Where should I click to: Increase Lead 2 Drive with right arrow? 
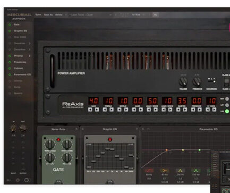pyautogui.click(x=170, y=110)
